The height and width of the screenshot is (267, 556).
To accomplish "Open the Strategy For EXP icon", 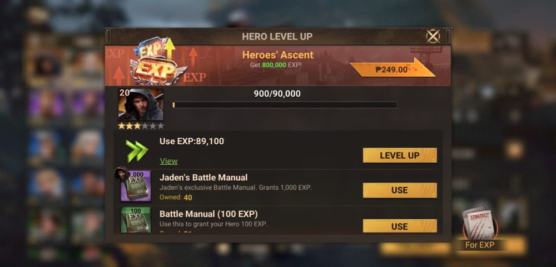I will pyautogui.click(x=480, y=228).
